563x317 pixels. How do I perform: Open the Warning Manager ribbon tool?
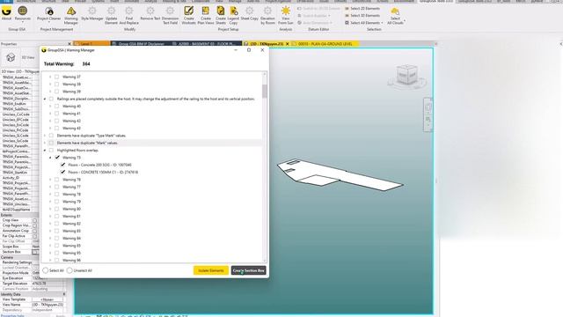70,16
